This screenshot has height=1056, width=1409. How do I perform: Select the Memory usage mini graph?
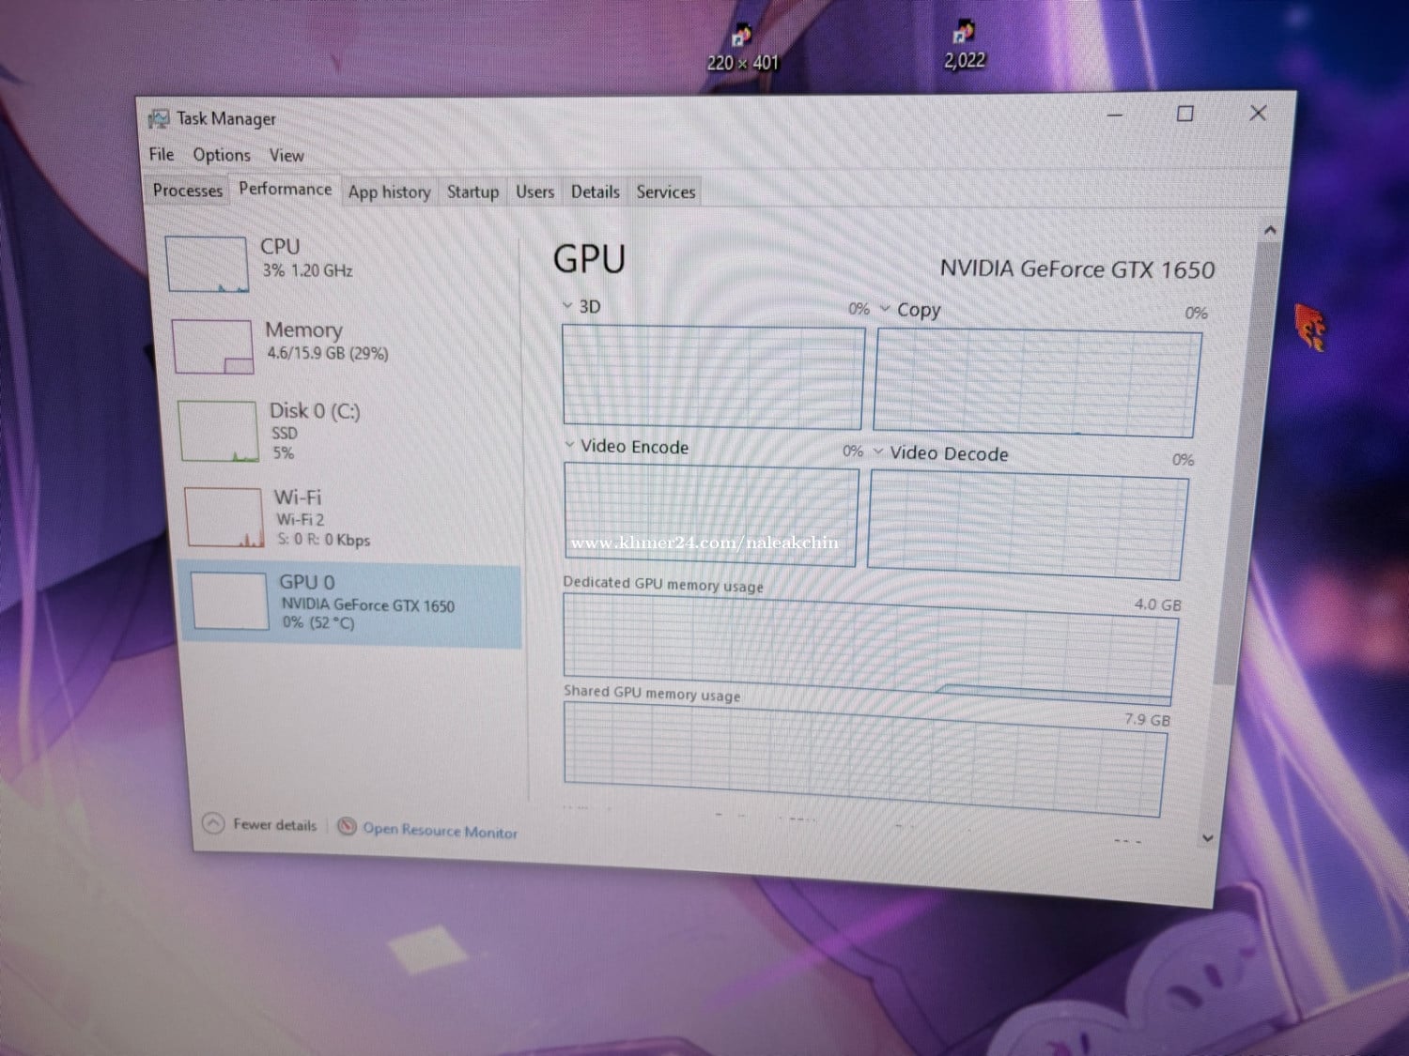213,347
